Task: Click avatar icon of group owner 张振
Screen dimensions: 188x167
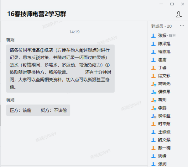Action: pyautogui.click(x=154, y=35)
